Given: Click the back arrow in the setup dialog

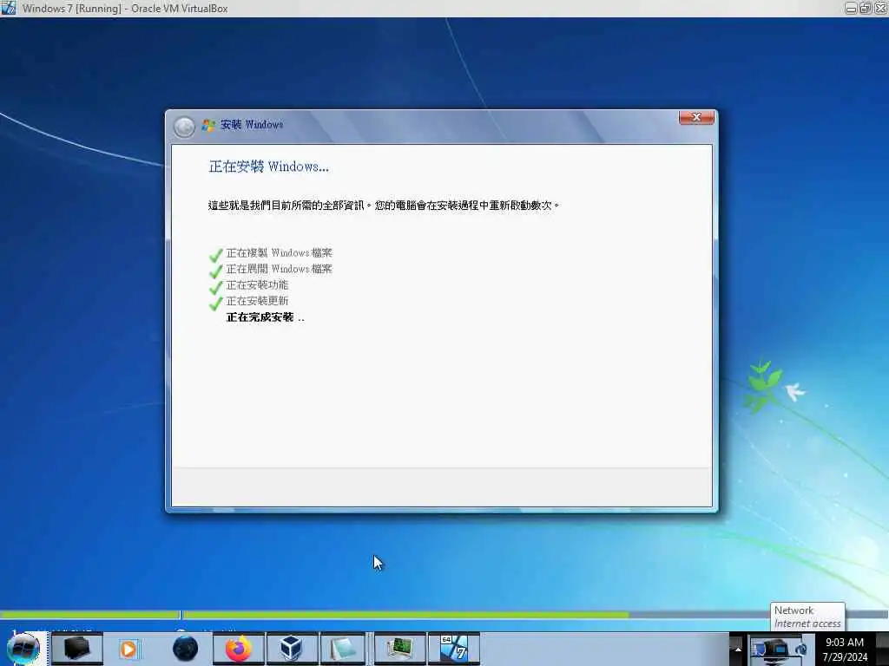Looking at the screenshot, I should [184, 127].
